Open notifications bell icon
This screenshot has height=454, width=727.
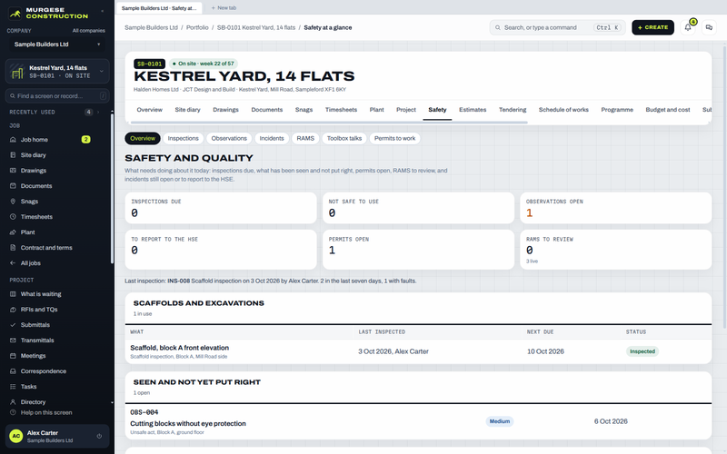point(688,27)
